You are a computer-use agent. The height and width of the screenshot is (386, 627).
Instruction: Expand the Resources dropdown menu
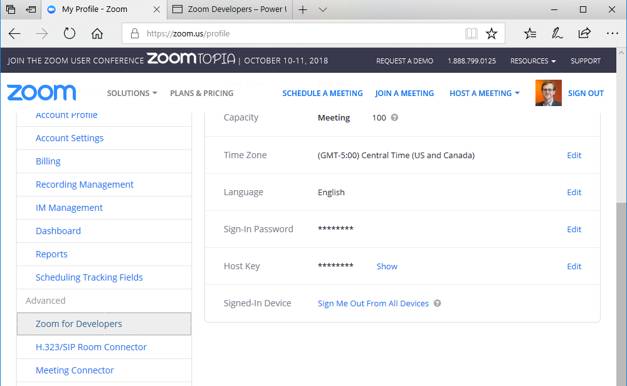pyautogui.click(x=533, y=61)
